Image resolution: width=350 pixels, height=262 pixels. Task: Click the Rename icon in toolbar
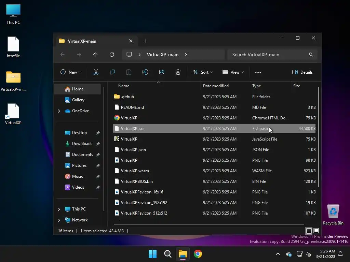145,72
